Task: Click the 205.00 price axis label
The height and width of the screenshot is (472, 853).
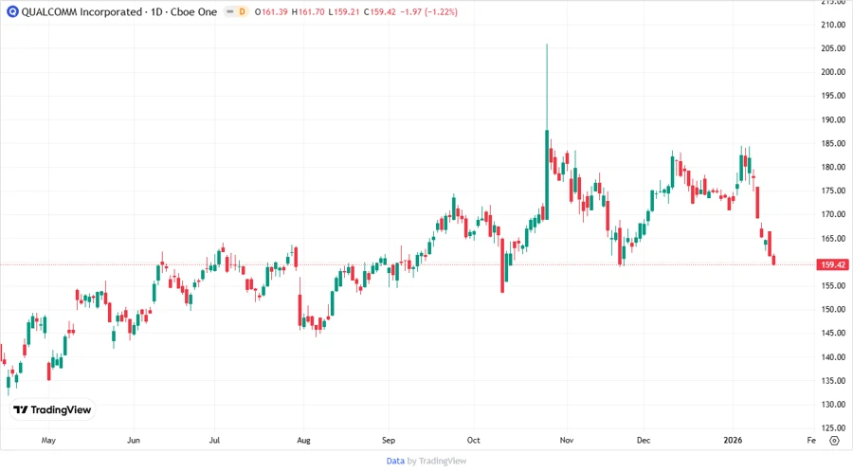Action: (x=833, y=48)
